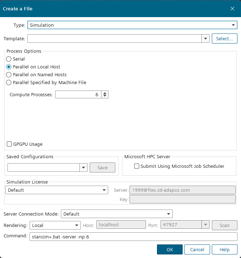Choose Parallel on Local Host option

click(9, 67)
